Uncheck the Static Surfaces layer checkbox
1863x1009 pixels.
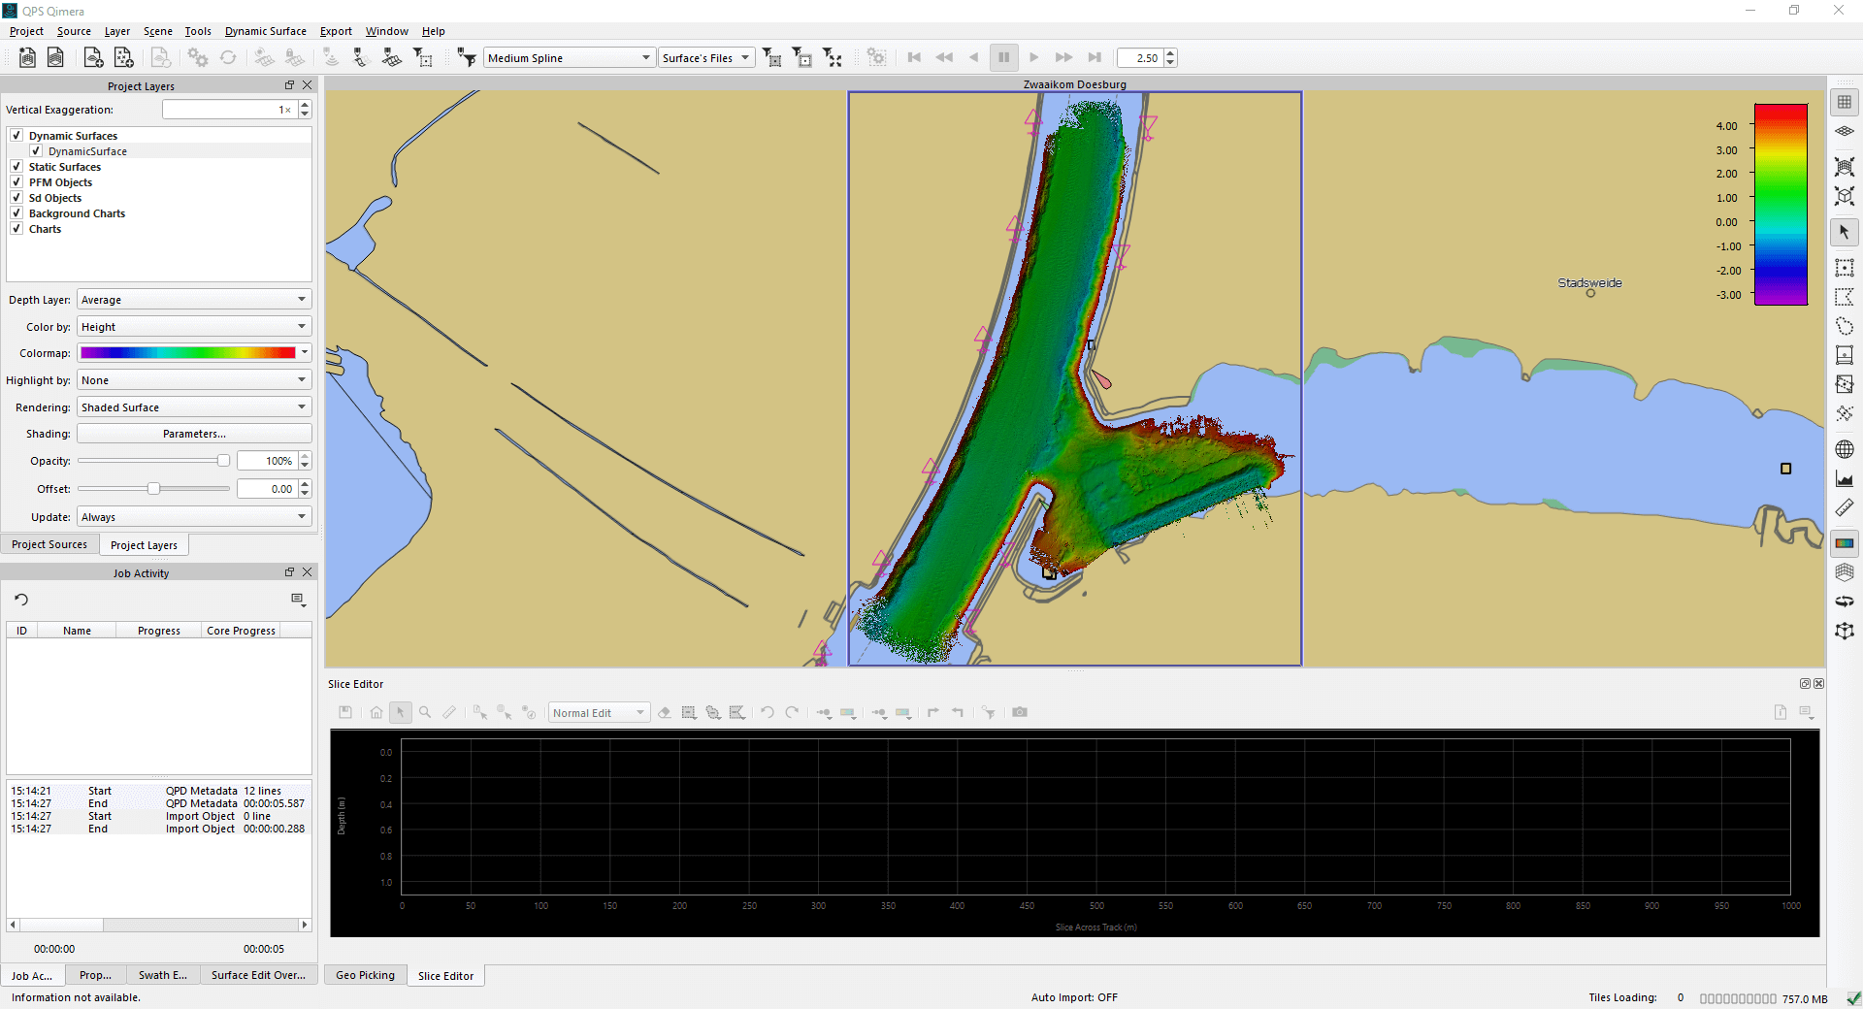[x=16, y=167]
